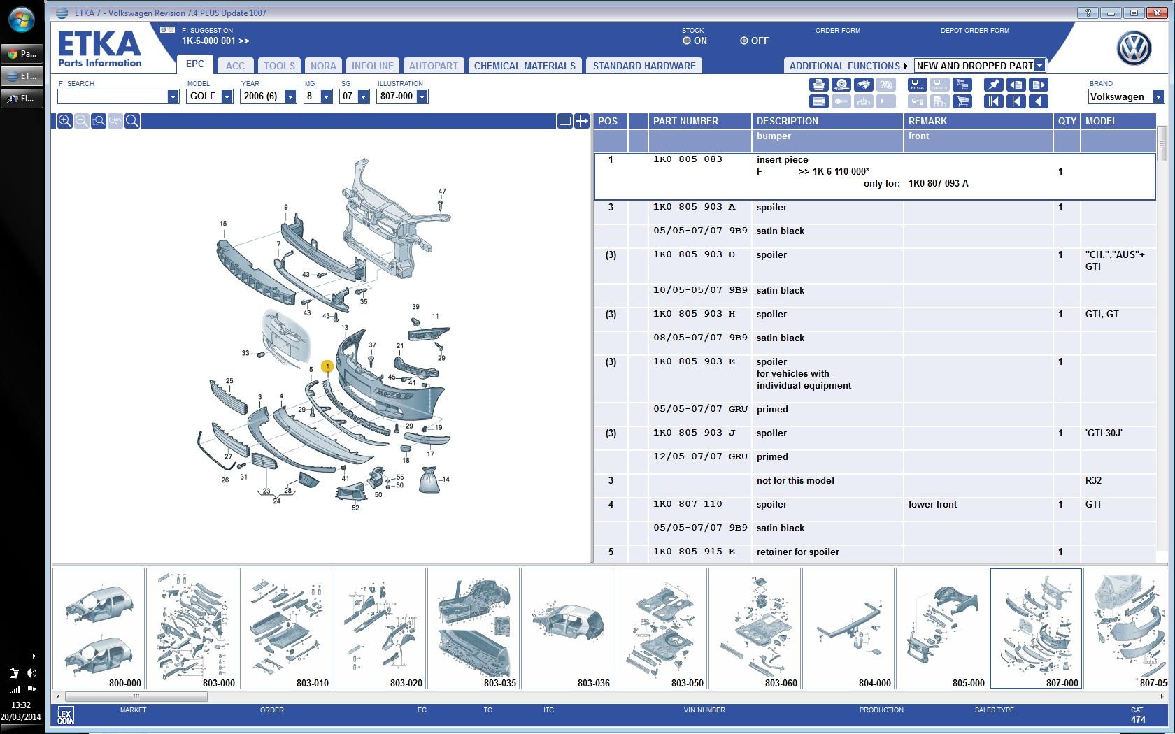Open the wheel and tyre icon
The image size is (1175, 734).
coord(841,85)
